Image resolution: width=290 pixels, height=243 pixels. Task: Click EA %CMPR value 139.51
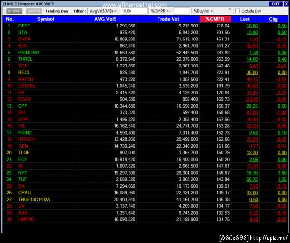pyautogui.click(x=223, y=186)
